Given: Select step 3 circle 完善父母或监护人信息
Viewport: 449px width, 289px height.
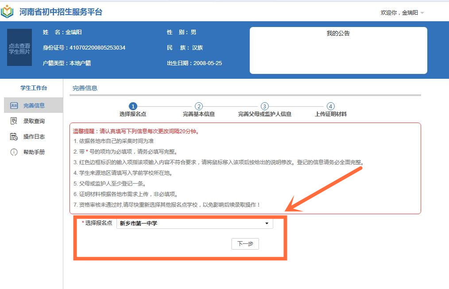Looking at the screenshot, I should 264,106.
